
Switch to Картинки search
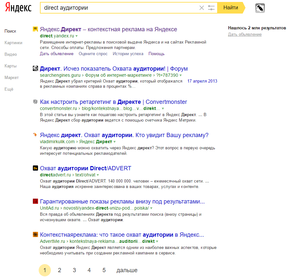click(x=13, y=43)
